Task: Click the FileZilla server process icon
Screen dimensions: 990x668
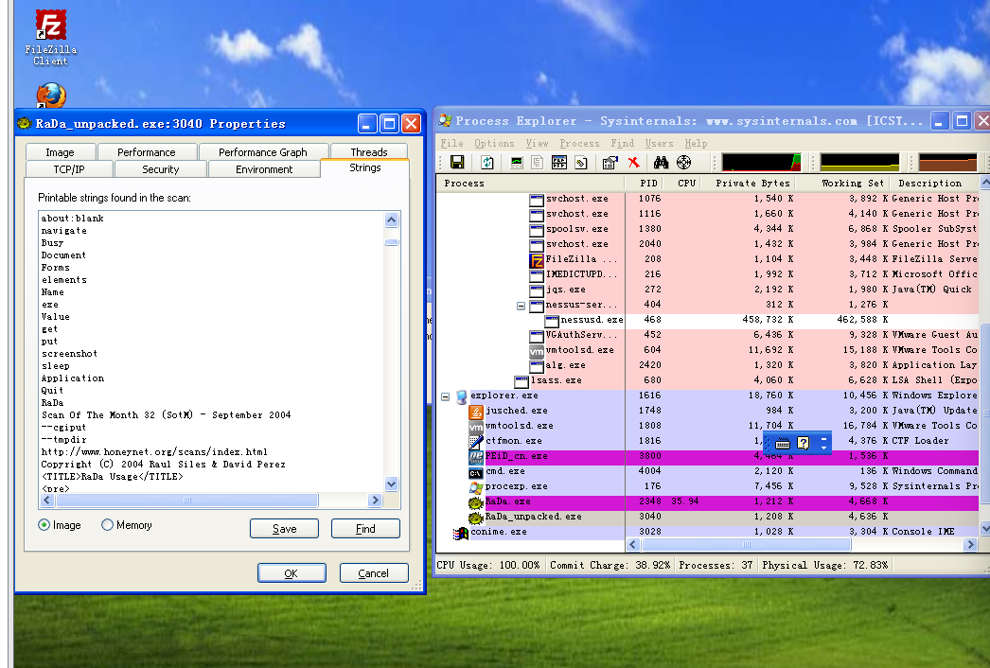Action: pos(536,259)
